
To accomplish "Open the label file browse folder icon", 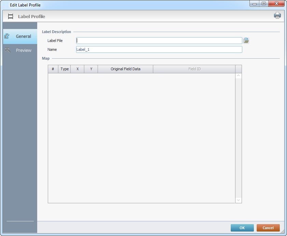I will 246,41.
